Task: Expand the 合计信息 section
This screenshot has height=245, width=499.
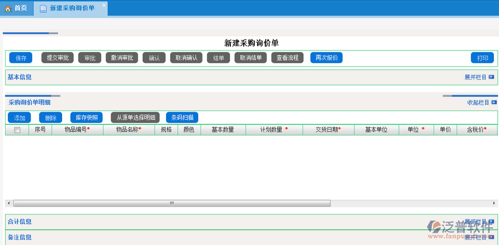Action: [479, 222]
